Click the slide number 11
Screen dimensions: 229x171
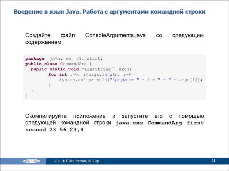click(213, 161)
